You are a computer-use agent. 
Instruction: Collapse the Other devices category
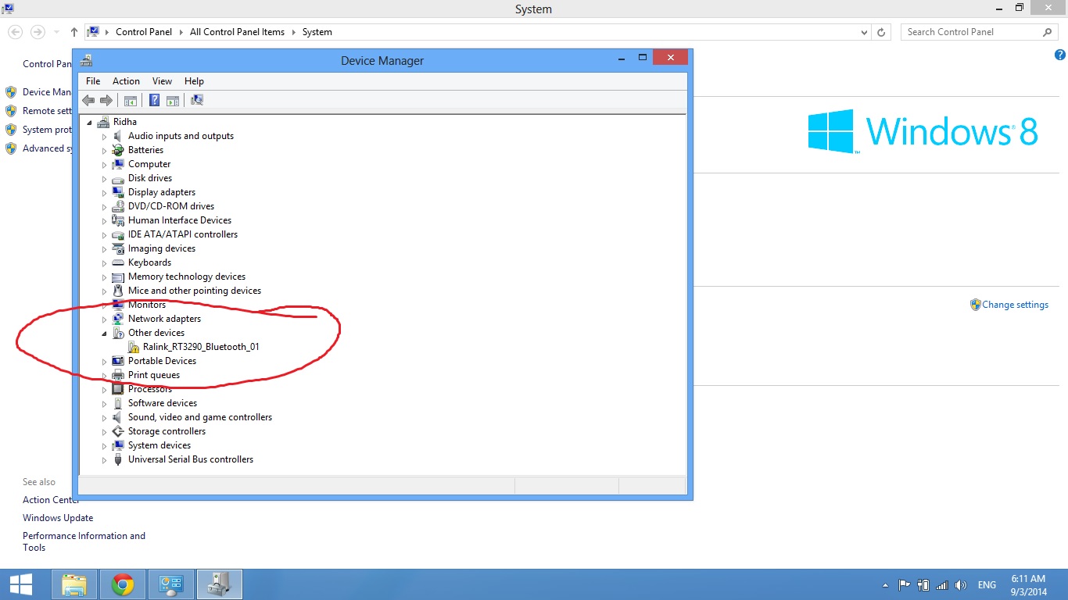coord(104,333)
